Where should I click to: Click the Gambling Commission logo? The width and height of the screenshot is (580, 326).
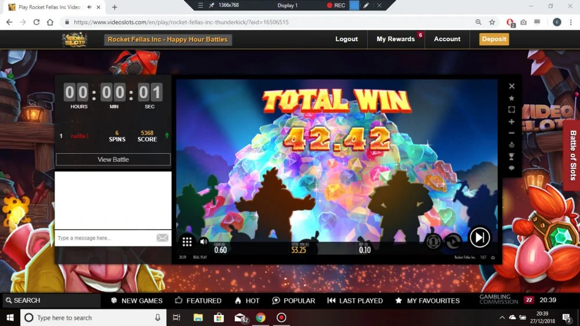pyautogui.click(x=499, y=299)
